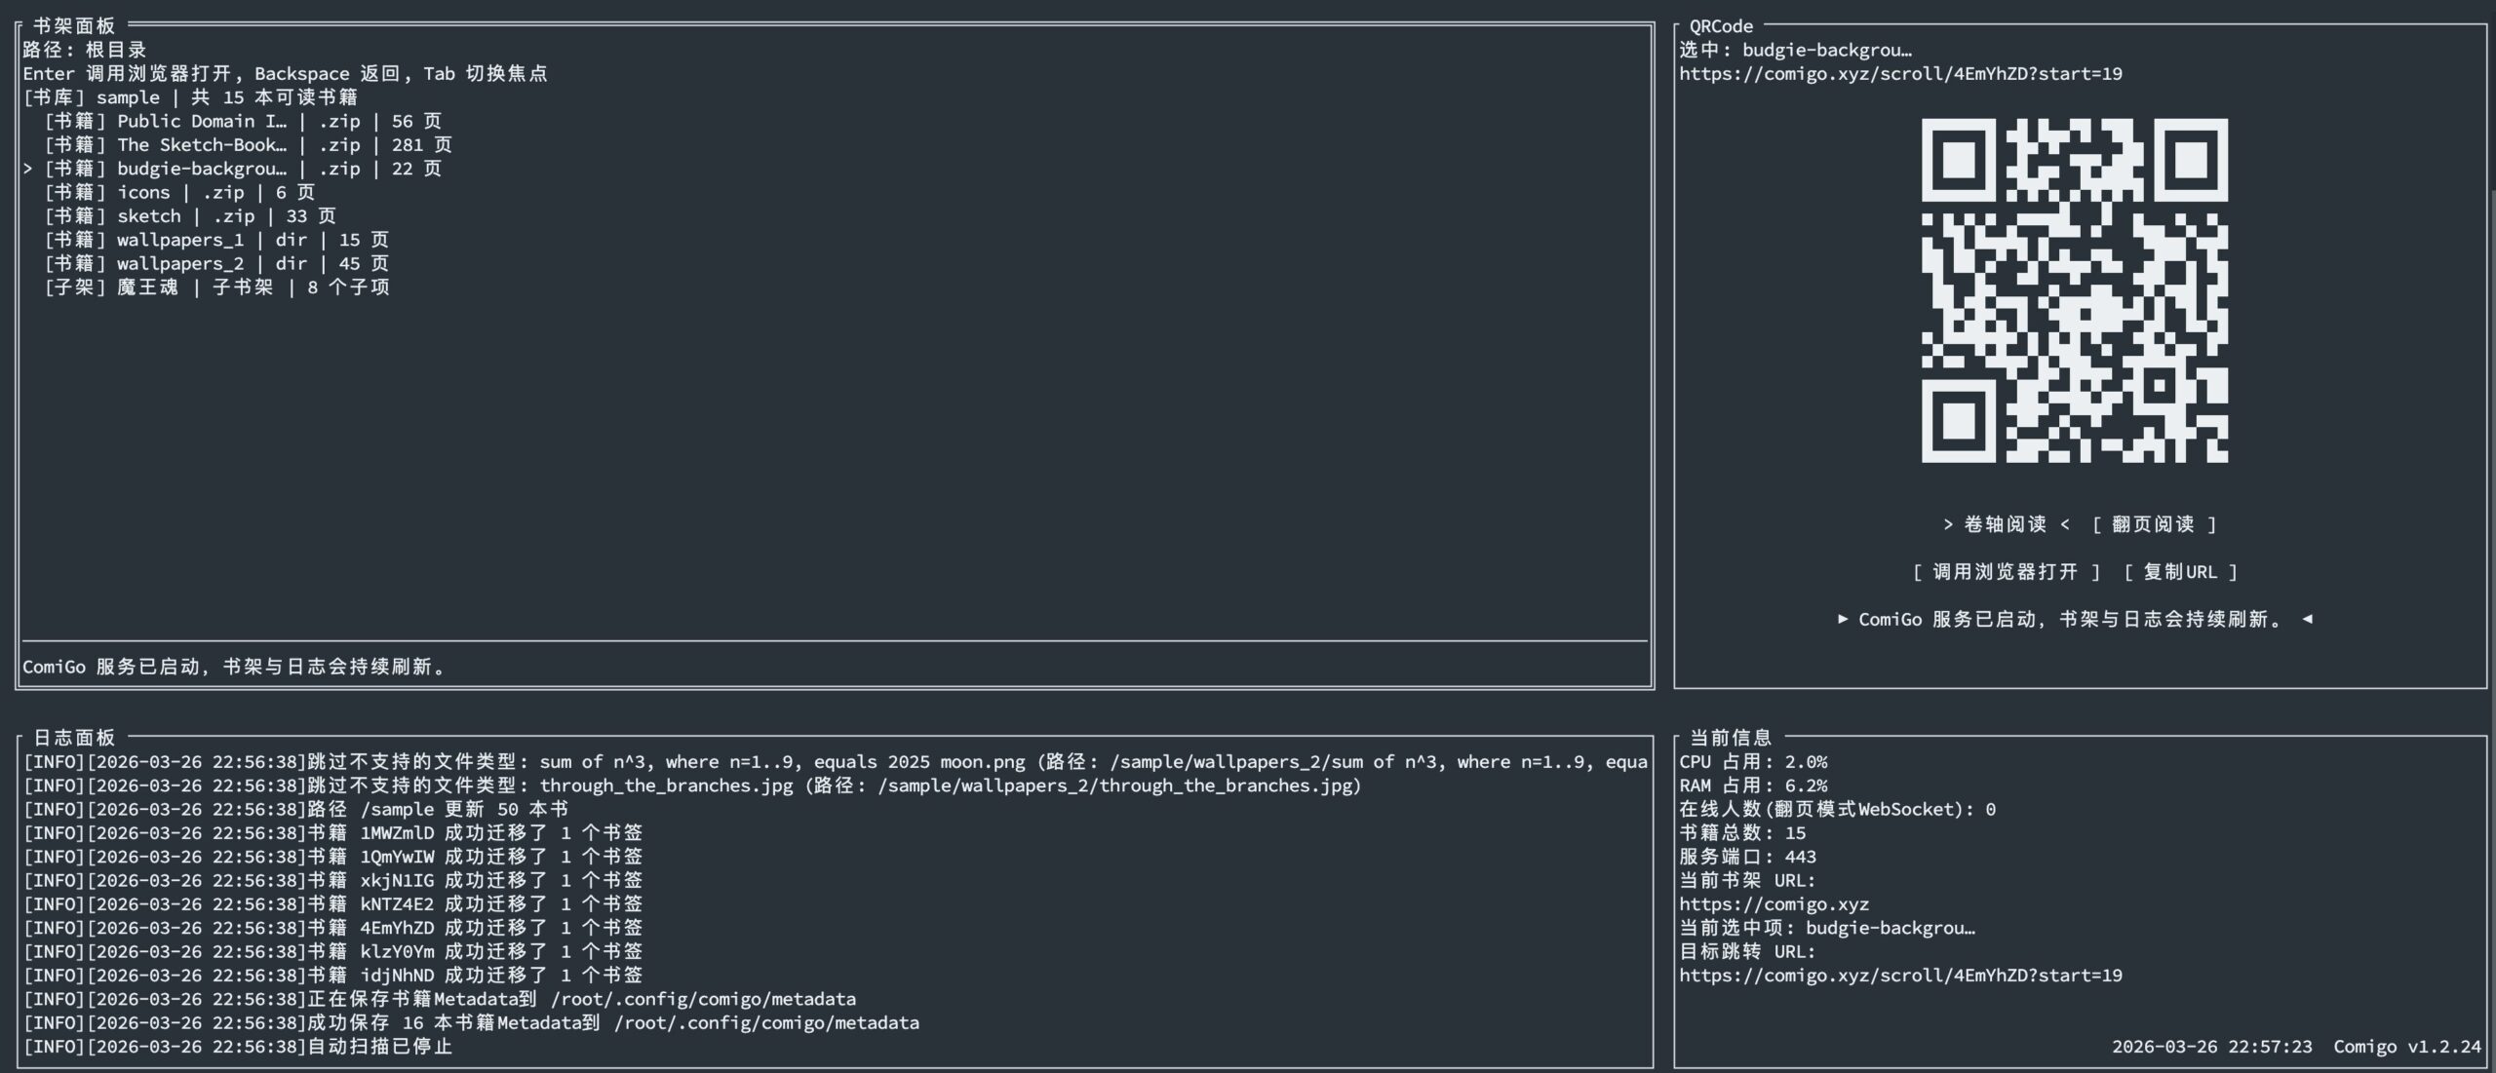Switch to 翻页阅读 reading mode
The image size is (2496, 1073).
point(2154,524)
